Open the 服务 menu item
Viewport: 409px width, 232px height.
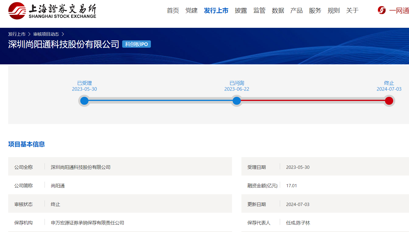[315, 11]
